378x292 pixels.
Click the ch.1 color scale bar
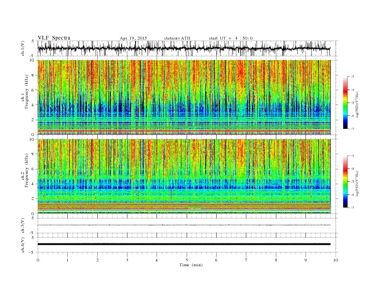[346, 103]
